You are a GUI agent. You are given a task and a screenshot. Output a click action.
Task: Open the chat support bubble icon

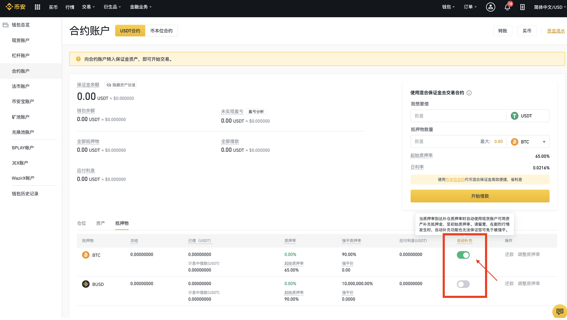tap(560, 311)
